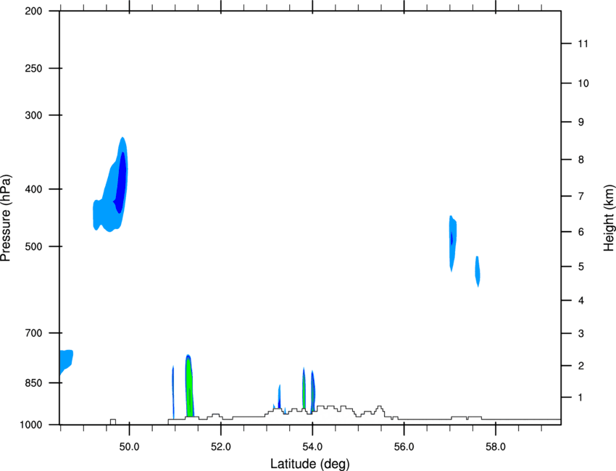
Task: Click the 6 km height label
Action: click(580, 232)
